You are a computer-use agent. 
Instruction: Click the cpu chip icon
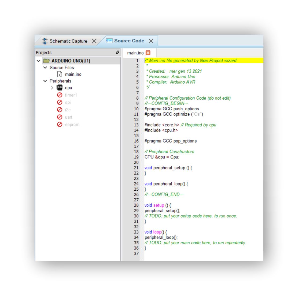click(60, 88)
